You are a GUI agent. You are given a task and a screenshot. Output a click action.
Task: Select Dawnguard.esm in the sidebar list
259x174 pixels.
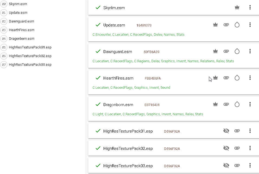tap(21, 21)
